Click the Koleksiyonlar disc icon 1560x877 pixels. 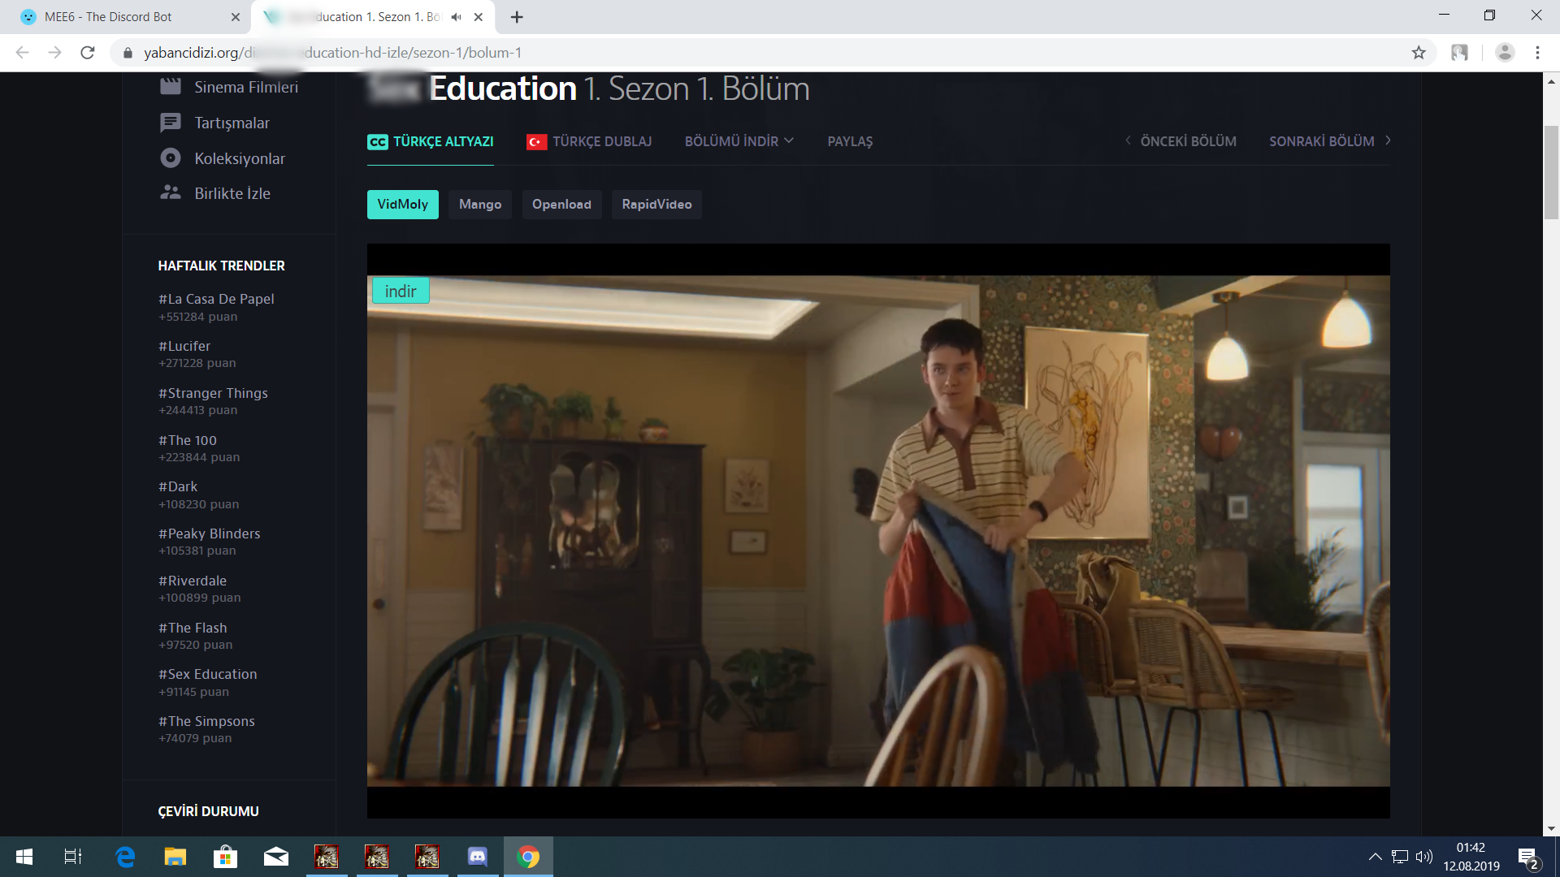coord(170,158)
